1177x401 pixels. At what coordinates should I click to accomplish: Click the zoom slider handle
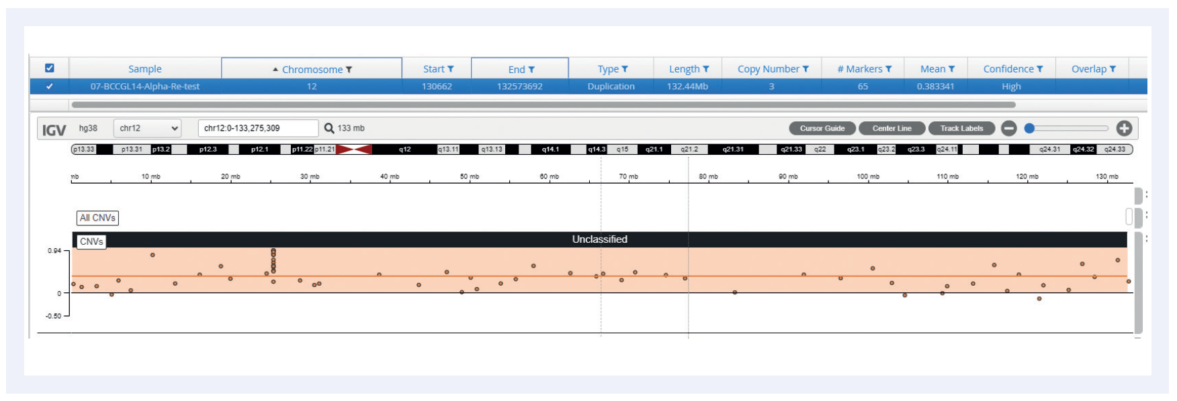(1029, 128)
